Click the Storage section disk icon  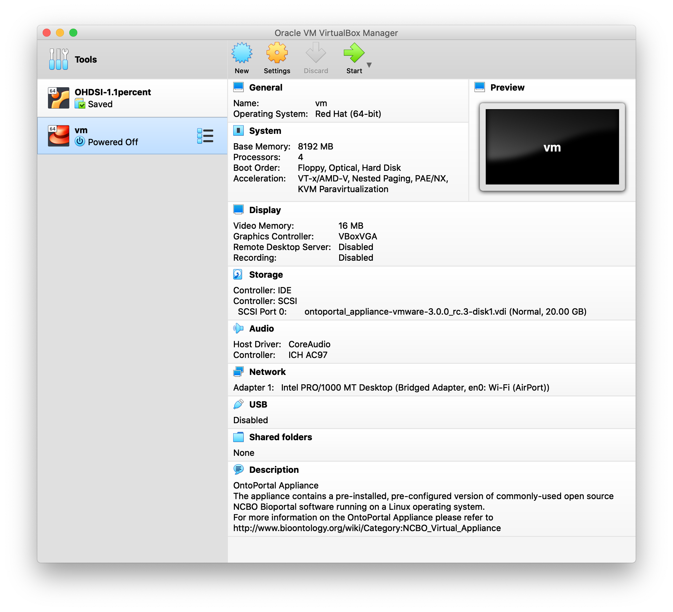pyautogui.click(x=238, y=274)
